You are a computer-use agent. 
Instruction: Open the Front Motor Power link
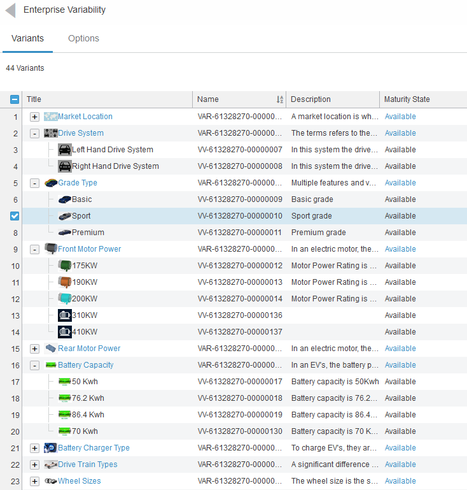click(x=89, y=249)
